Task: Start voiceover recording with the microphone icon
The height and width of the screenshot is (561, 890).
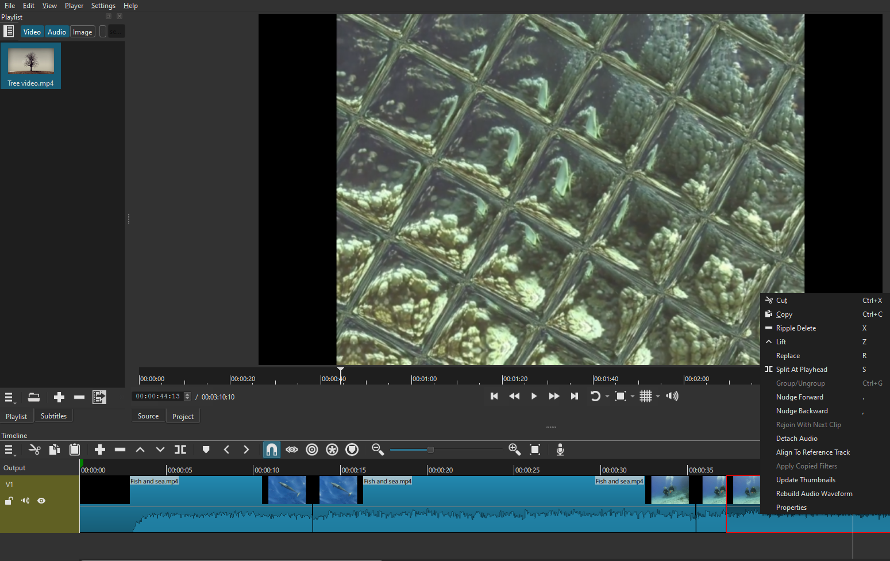Action: (560, 450)
